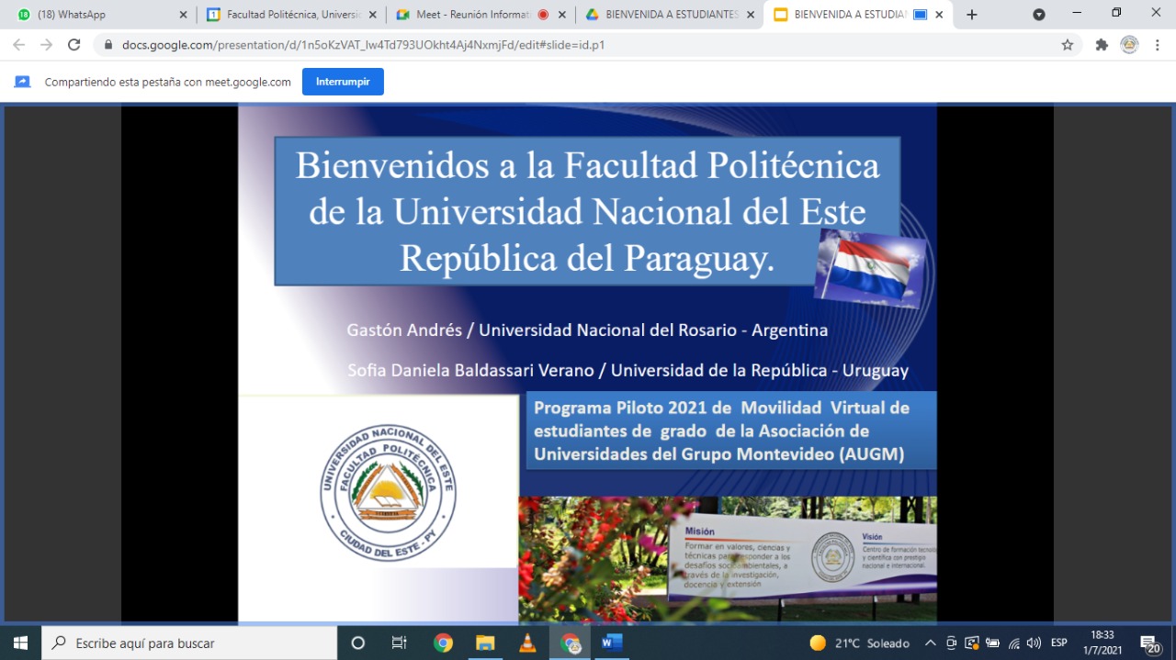Show hidden system tray icons
This screenshot has width=1176, height=660.
[931, 643]
